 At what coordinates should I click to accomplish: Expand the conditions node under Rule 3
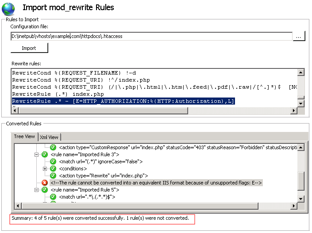[x=45, y=169]
